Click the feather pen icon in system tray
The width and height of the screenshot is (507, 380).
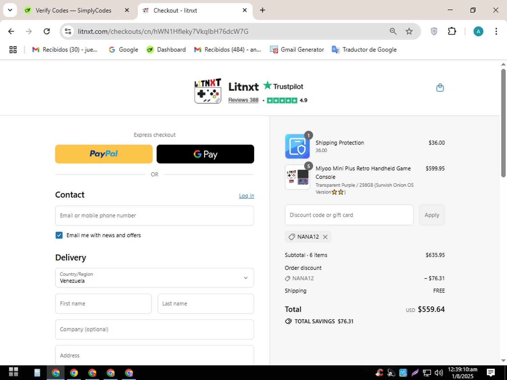pos(415,373)
